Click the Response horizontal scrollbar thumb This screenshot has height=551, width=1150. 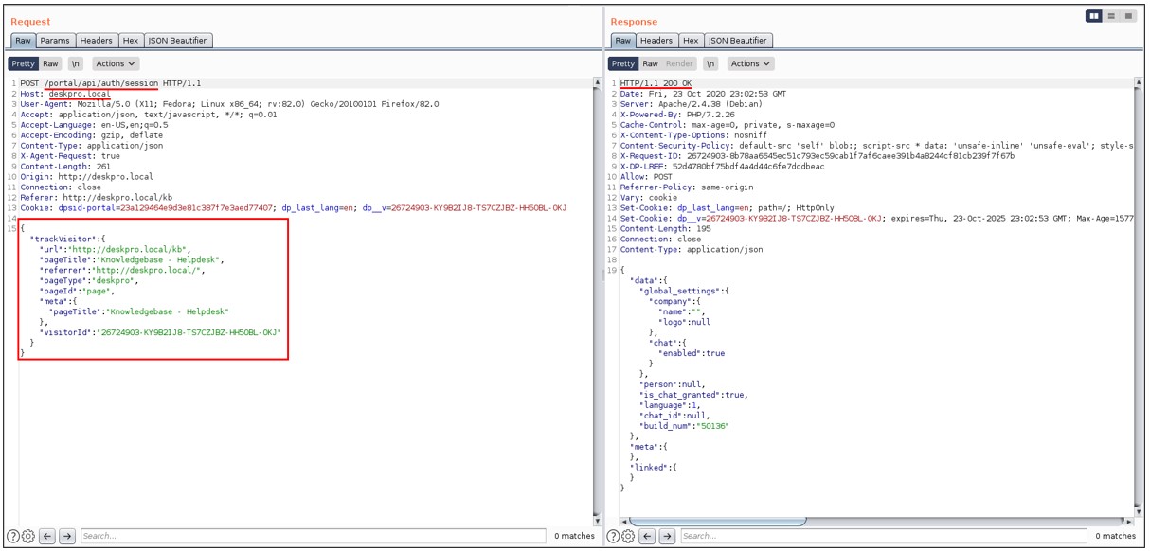pos(717,521)
